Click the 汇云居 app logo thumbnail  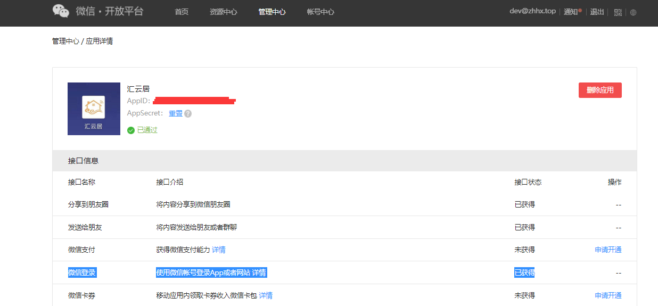[x=94, y=109]
